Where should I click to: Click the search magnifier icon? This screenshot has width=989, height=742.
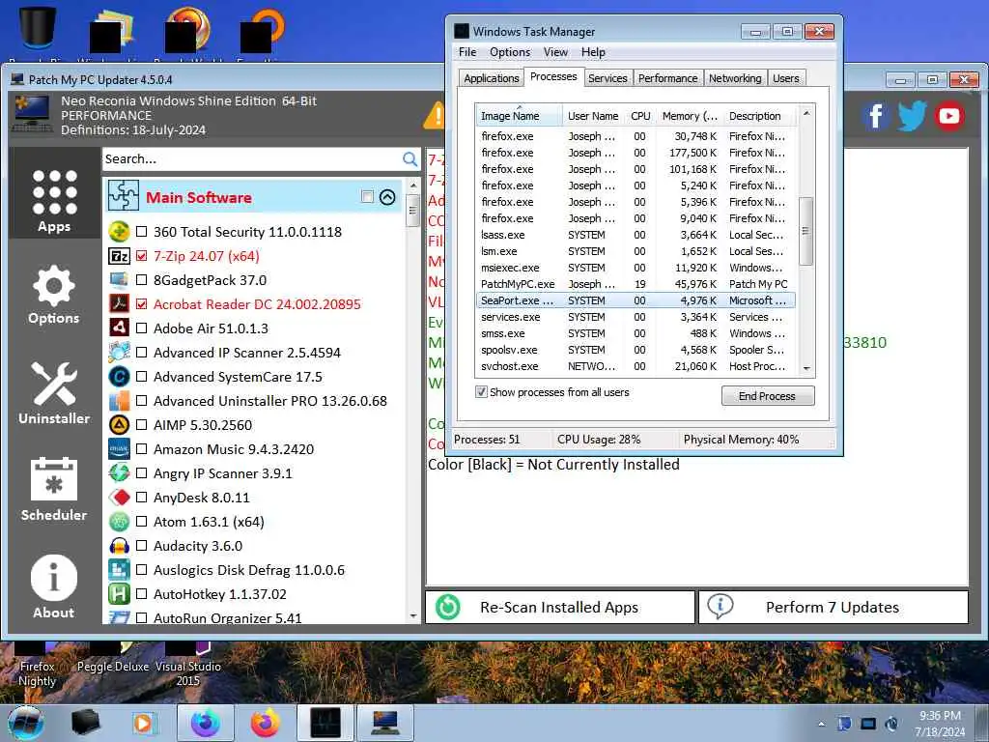[410, 159]
